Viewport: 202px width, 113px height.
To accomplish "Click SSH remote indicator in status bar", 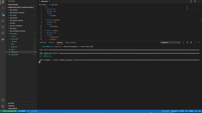I will (x=9, y=111).
